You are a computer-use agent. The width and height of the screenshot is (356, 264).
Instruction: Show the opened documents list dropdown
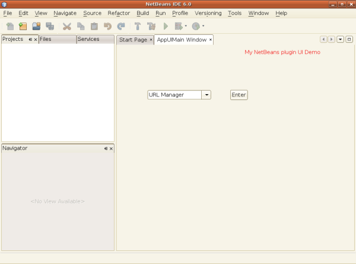coord(340,40)
